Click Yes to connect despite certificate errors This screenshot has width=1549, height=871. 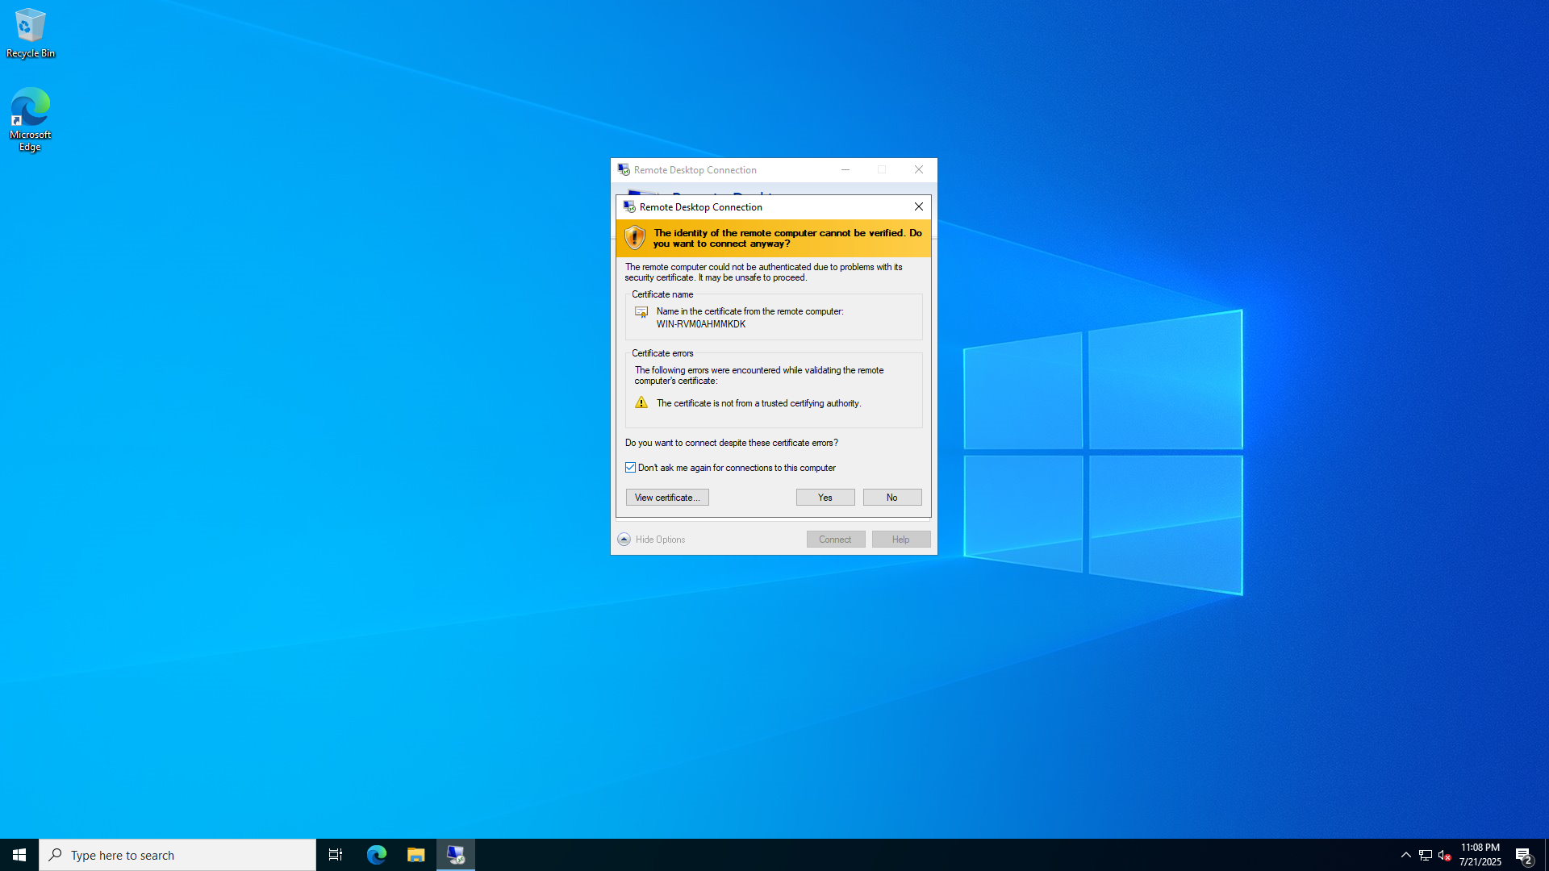point(825,498)
